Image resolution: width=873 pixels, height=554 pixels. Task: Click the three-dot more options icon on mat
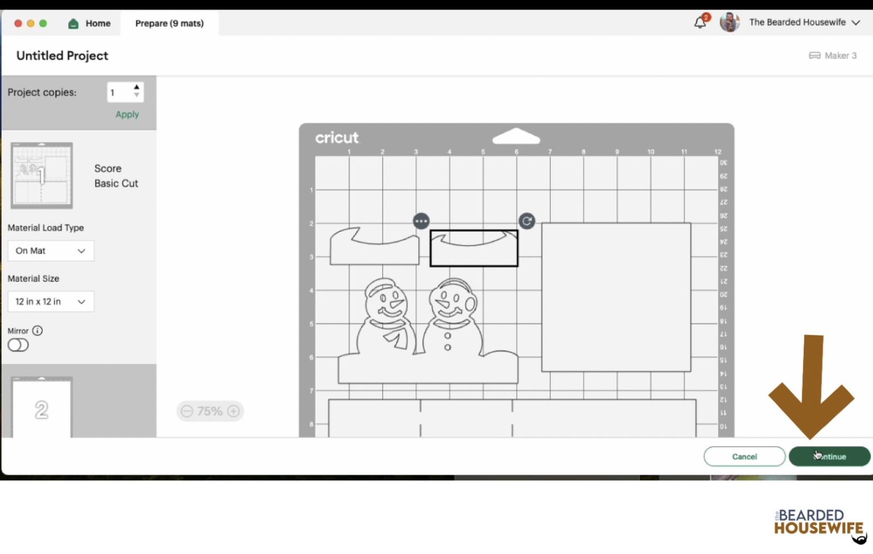pos(421,221)
